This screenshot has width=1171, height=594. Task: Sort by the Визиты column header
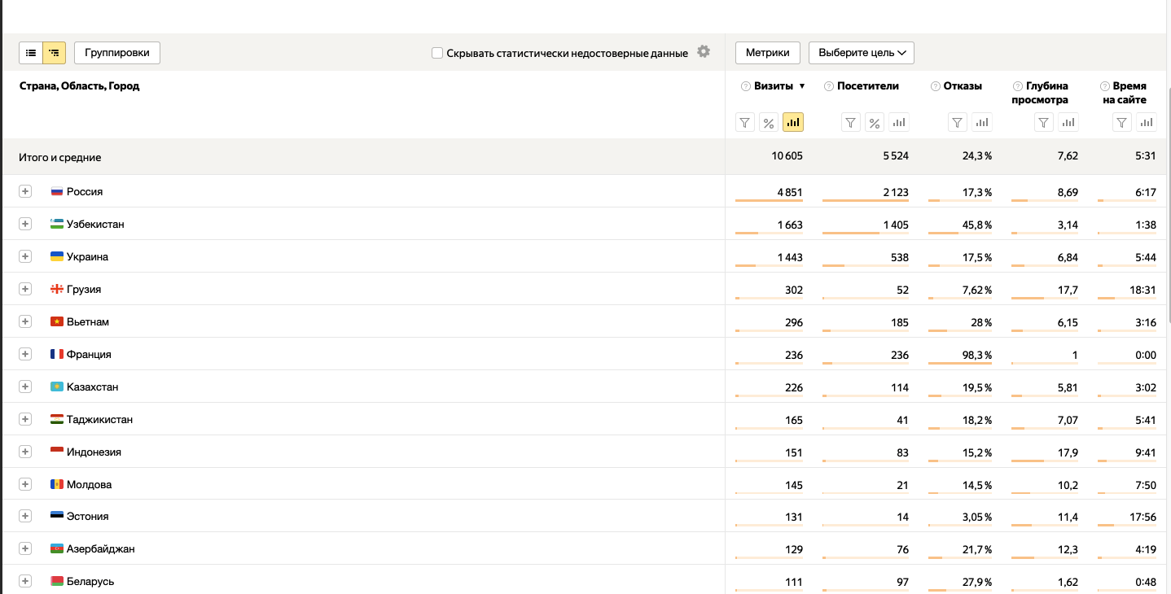tap(774, 86)
